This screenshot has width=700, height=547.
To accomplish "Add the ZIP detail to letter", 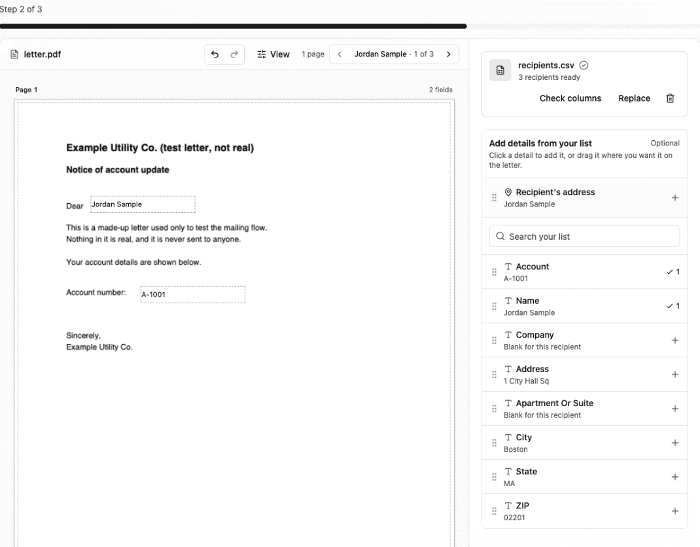I will [x=675, y=511].
